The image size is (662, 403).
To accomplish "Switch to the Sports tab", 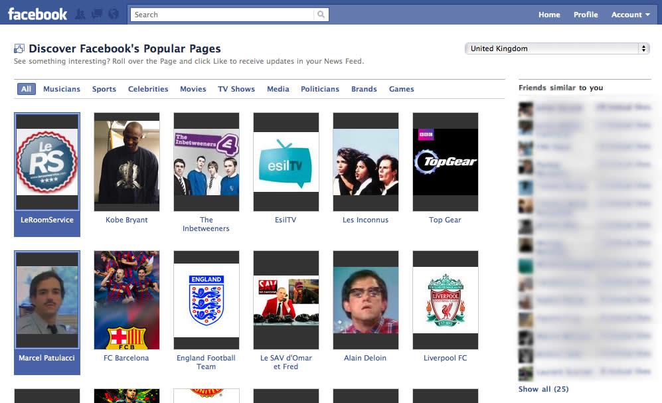I will point(104,89).
